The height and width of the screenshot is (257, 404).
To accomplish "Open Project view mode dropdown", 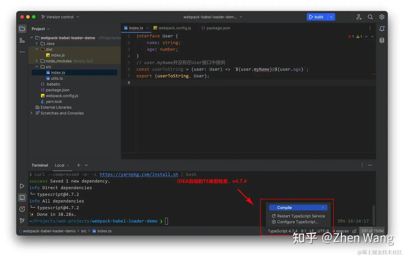I will point(40,29).
